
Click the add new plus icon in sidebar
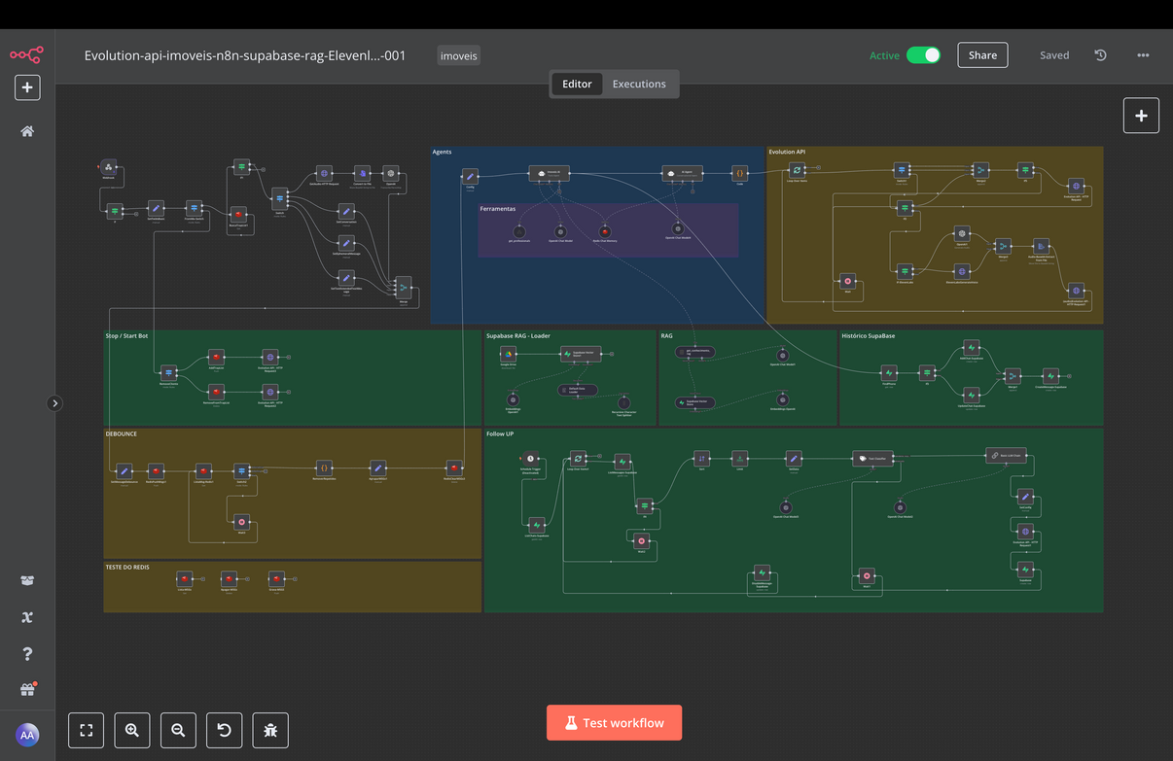coord(27,87)
